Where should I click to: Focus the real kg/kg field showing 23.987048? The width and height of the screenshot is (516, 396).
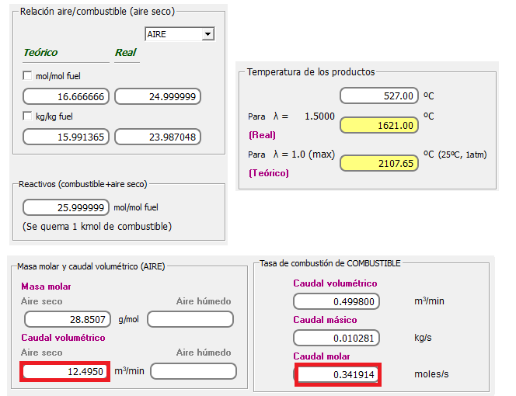point(158,137)
